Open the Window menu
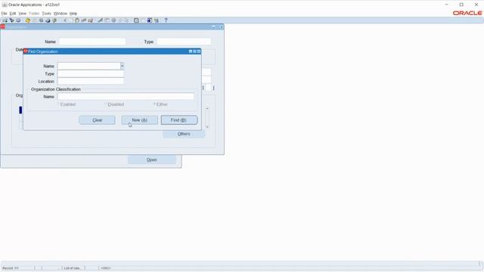 tap(60, 14)
